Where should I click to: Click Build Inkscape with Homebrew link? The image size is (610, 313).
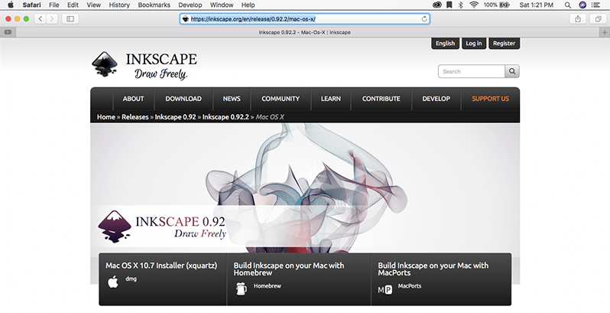pos(289,269)
